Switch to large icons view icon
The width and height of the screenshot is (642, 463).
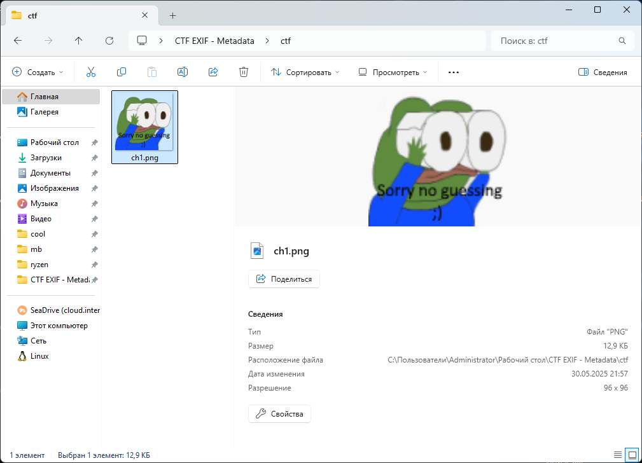point(632,455)
